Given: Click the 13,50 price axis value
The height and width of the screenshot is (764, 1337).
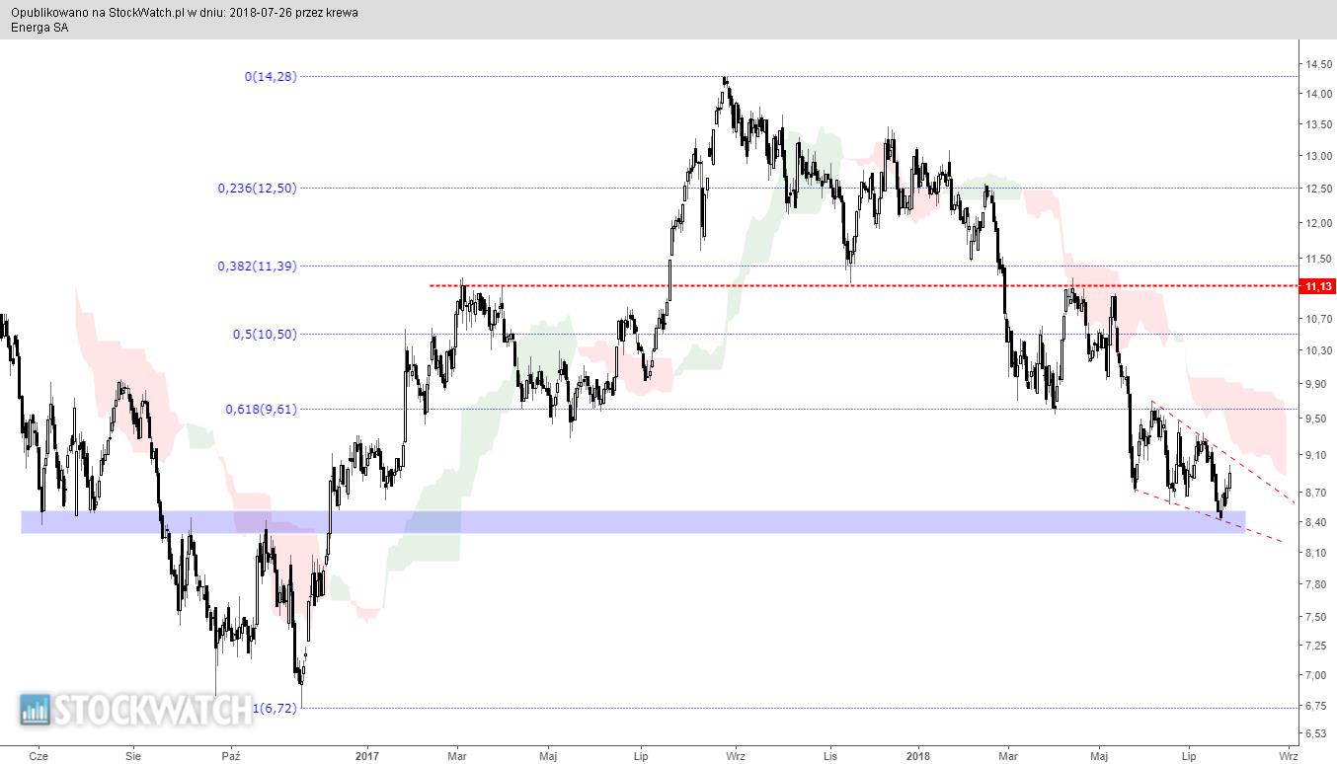Looking at the screenshot, I should (x=1318, y=124).
